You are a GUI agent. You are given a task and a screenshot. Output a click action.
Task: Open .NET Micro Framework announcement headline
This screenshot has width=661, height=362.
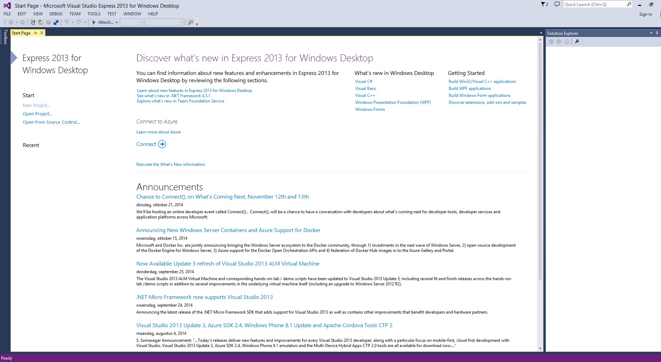click(x=205, y=297)
